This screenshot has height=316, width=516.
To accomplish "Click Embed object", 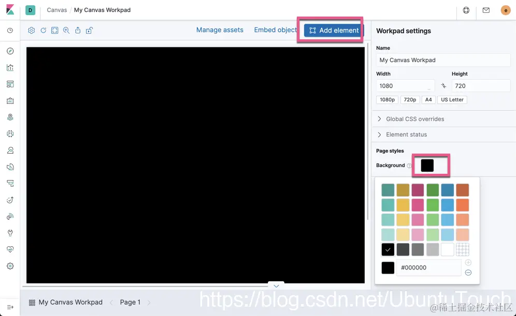I will point(276,30).
